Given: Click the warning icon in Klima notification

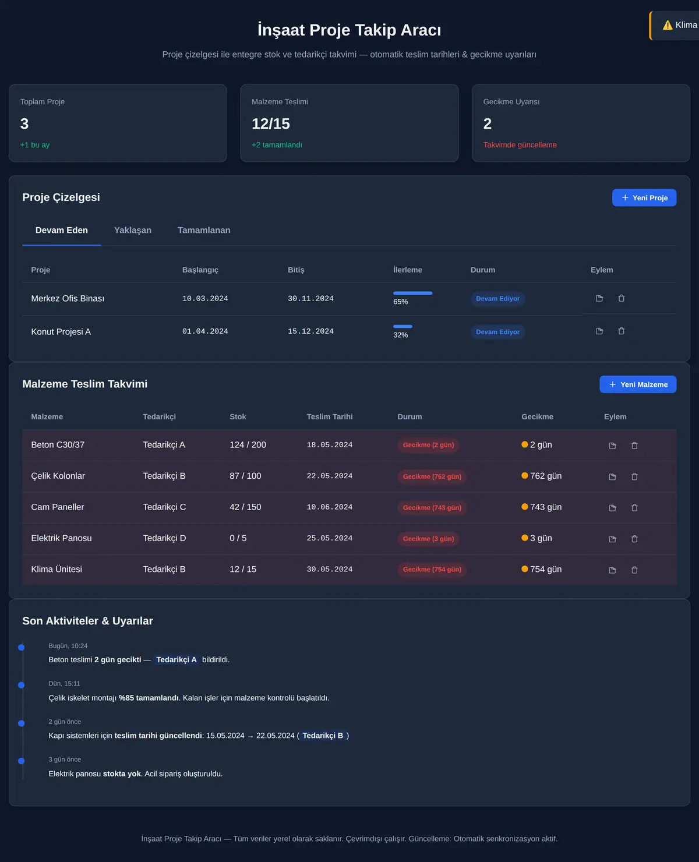Looking at the screenshot, I should tap(668, 25).
